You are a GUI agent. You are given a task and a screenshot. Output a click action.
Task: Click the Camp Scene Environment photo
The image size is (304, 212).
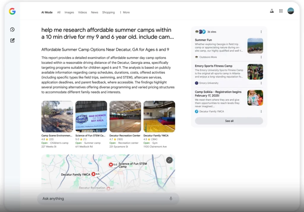(x=57, y=116)
